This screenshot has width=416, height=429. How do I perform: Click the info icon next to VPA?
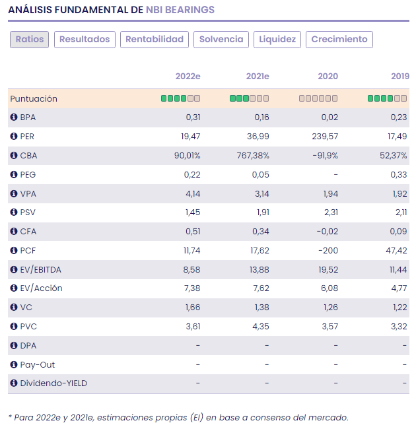14,193
